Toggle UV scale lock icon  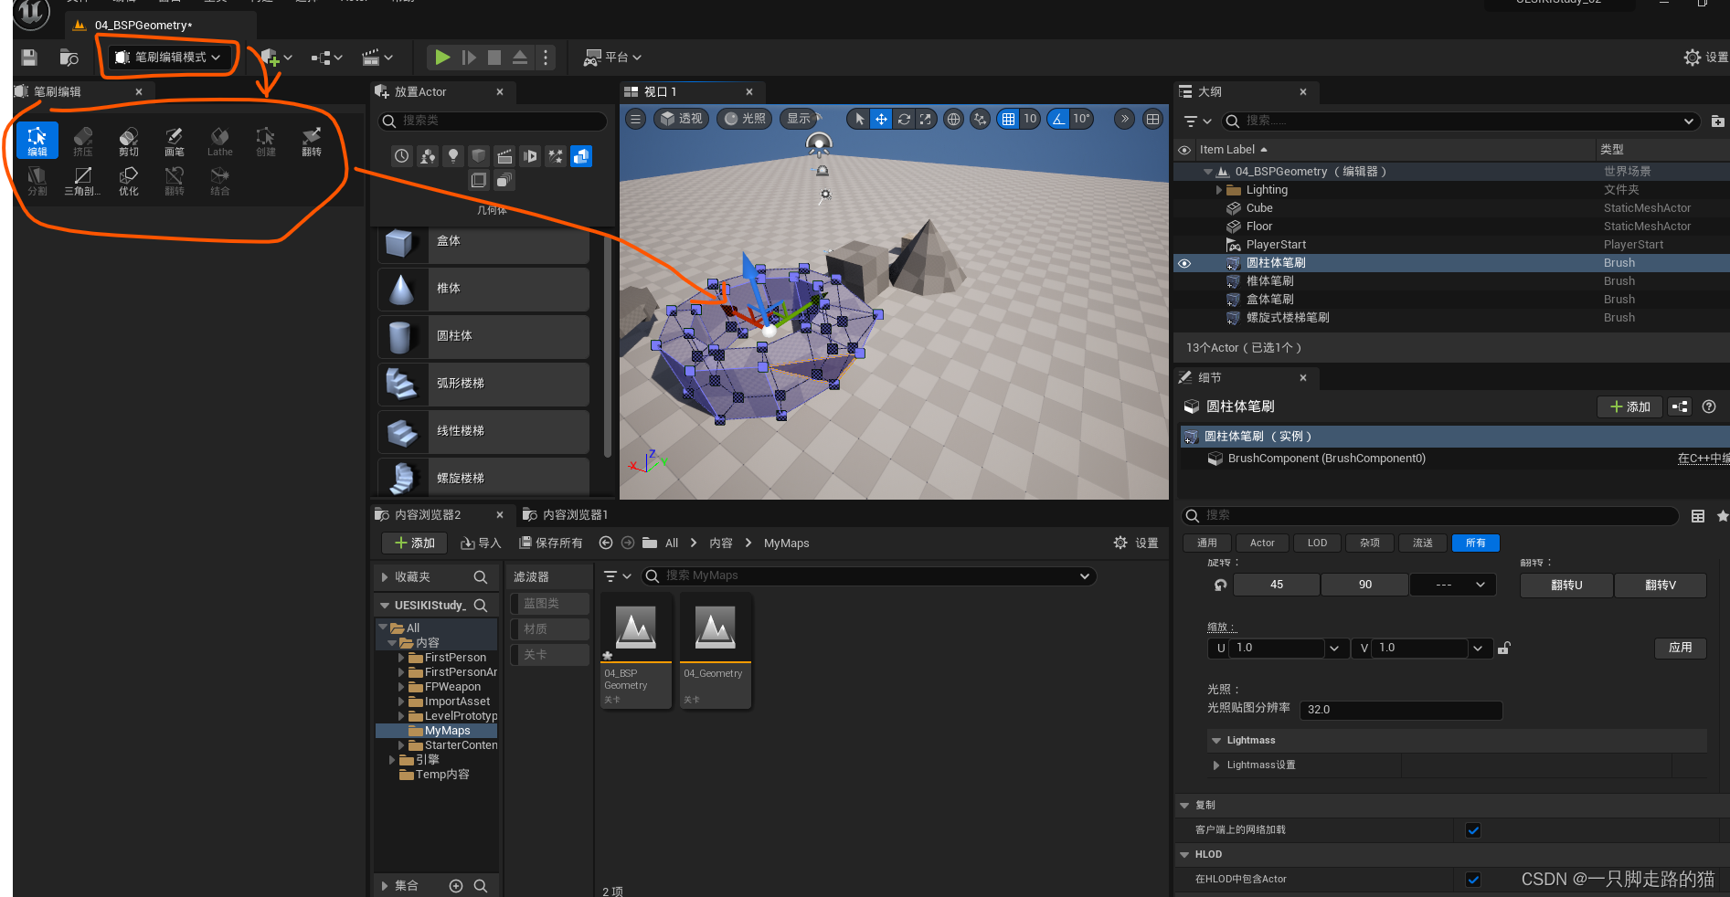pyautogui.click(x=1503, y=649)
